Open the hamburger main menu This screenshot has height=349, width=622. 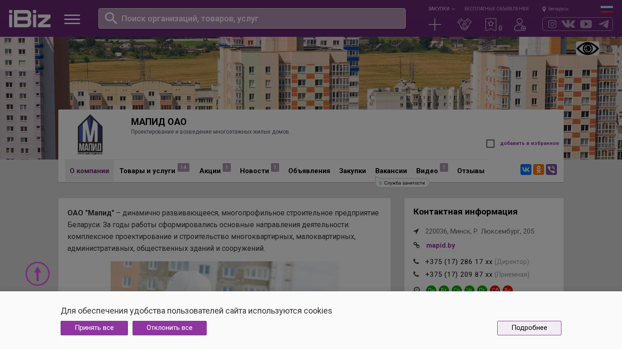72,19
